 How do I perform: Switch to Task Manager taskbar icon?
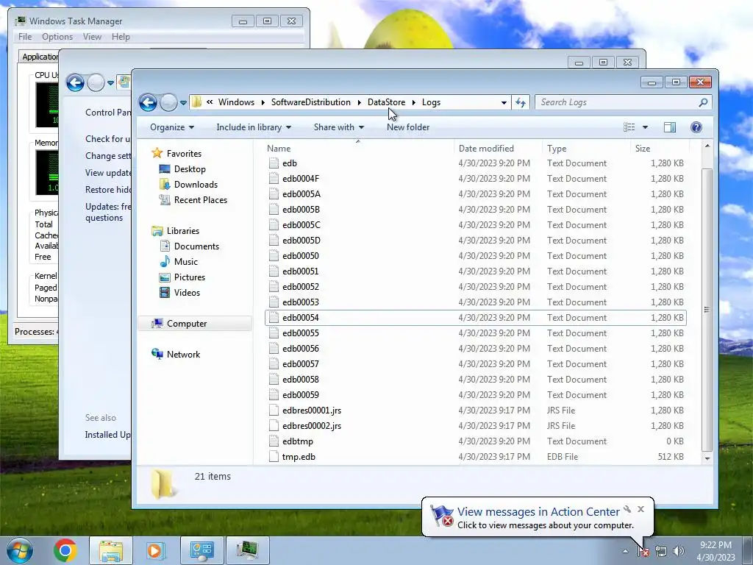pyautogui.click(x=247, y=550)
